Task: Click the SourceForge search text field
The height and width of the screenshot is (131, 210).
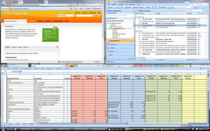Action: pos(84,16)
